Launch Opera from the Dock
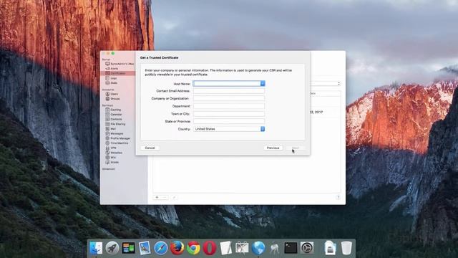 (x=210, y=248)
